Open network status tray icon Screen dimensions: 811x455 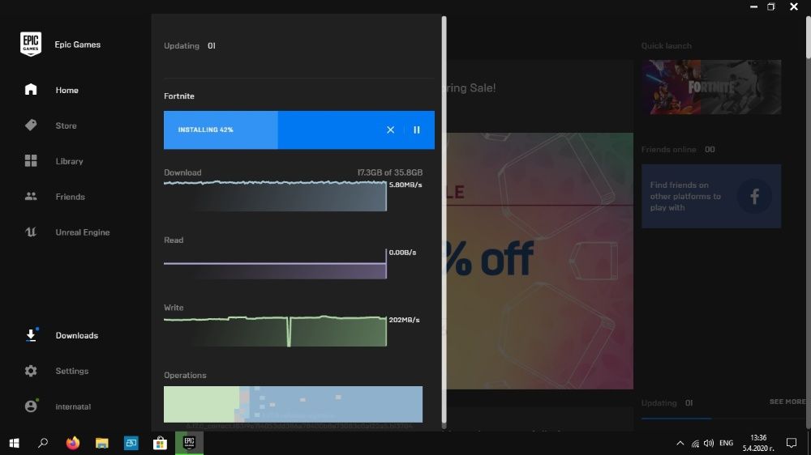pyautogui.click(x=695, y=443)
